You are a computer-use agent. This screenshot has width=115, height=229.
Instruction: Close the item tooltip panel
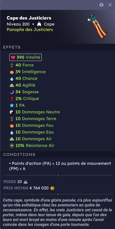tap(110, 5)
